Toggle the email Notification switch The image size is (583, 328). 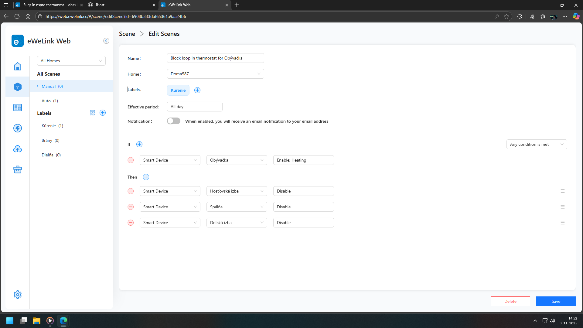(174, 121)
